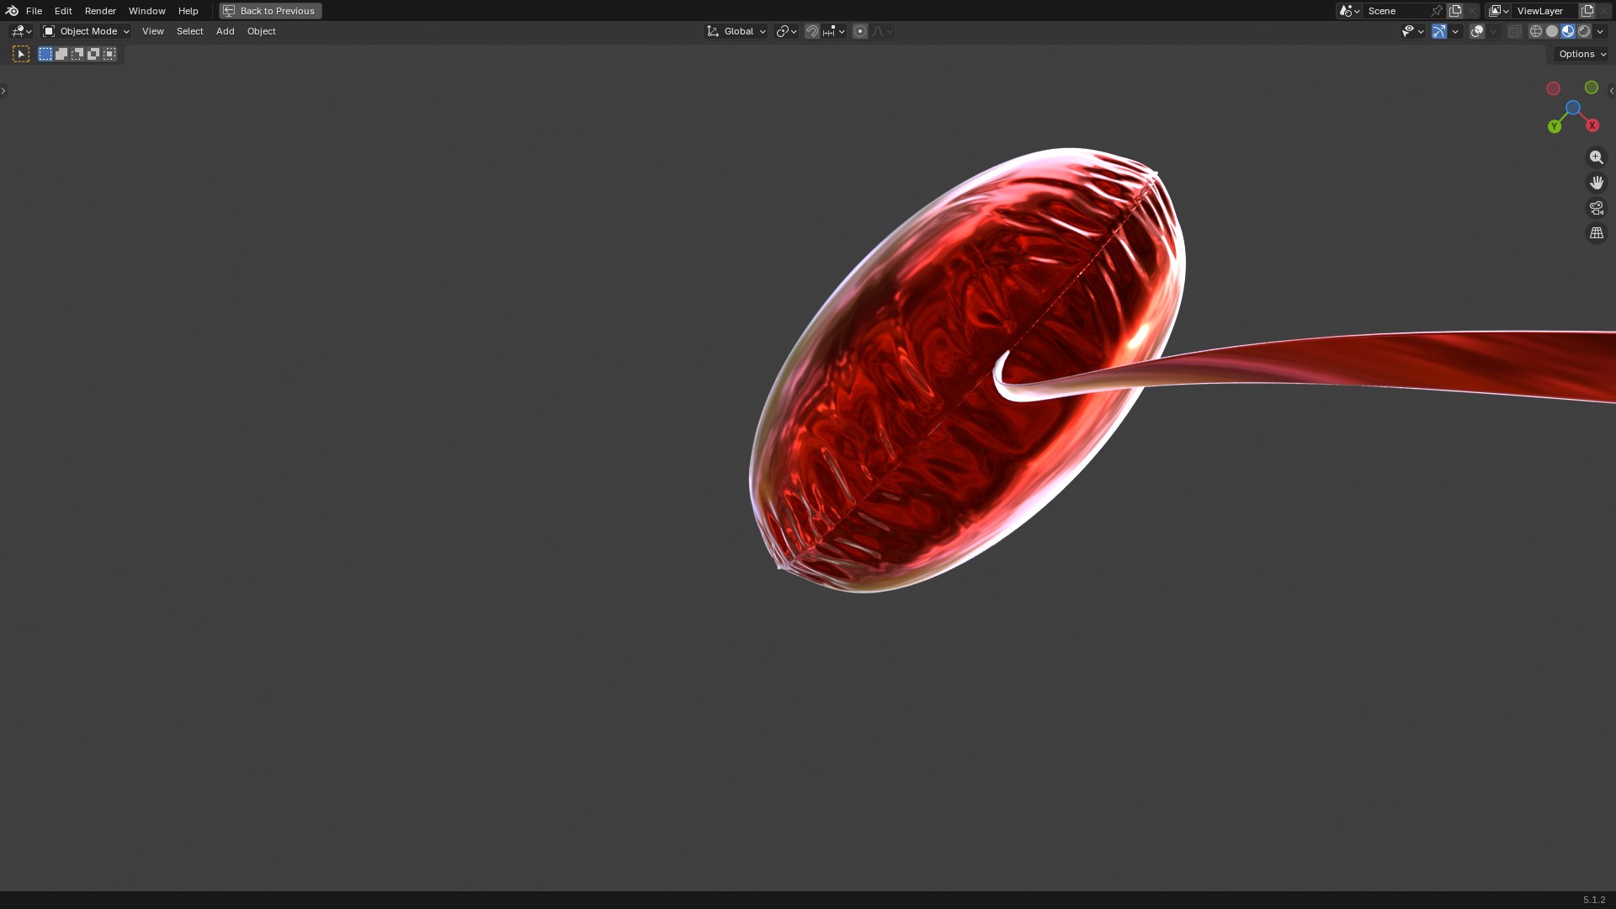Click the zoom view magnifier icon
Viewport: 1616px width, 909px height.
pos(1597,157)
